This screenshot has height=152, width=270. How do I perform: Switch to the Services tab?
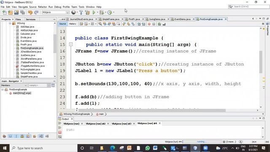(x=30, y=19)
